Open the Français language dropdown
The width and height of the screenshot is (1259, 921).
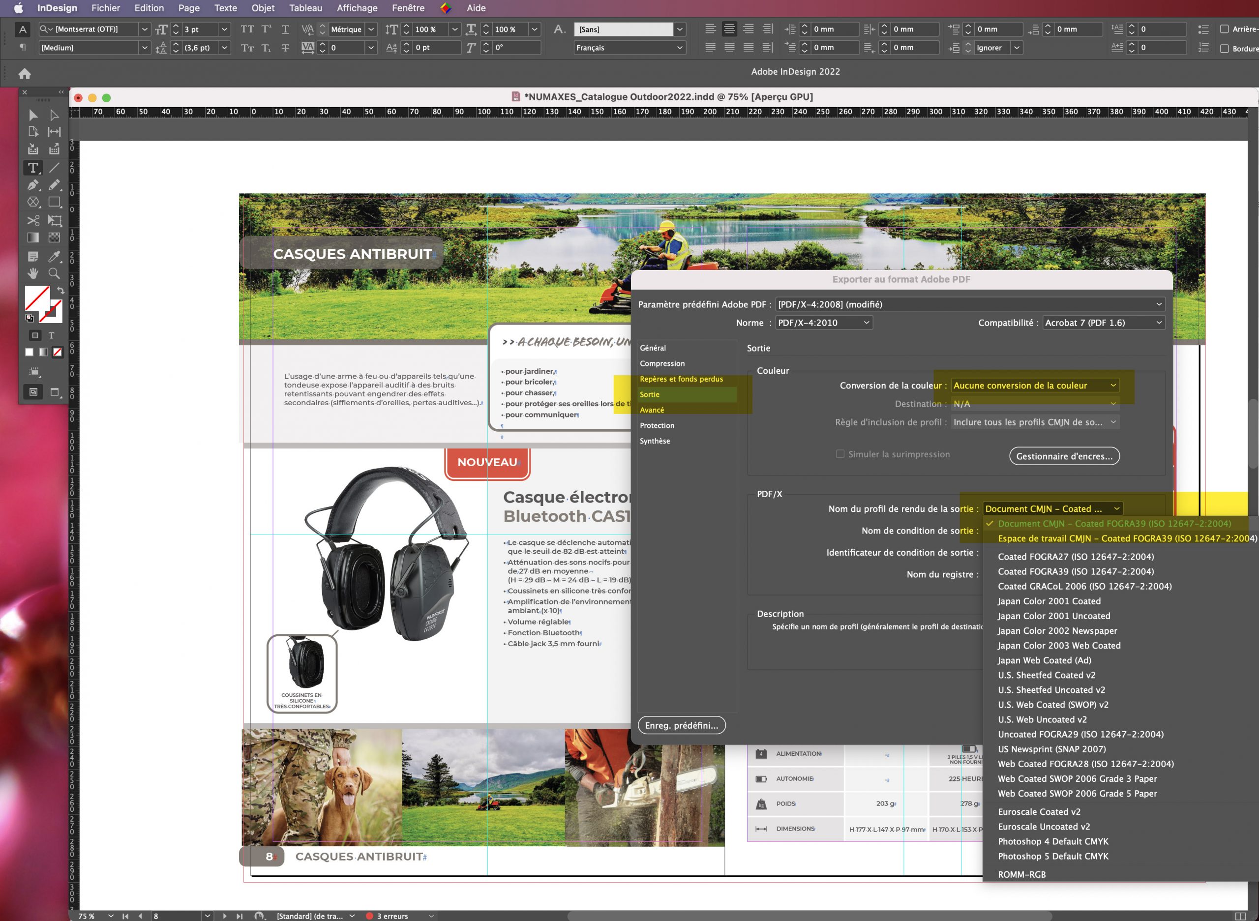tap(629, 48)
